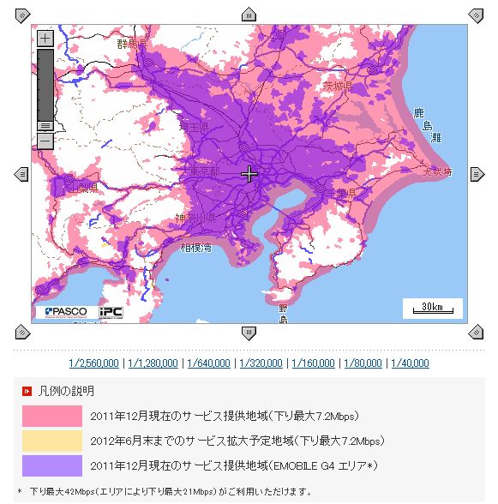498x504 pixels.
Task: Click the IPC logo on map
Action: click(111, 312)
